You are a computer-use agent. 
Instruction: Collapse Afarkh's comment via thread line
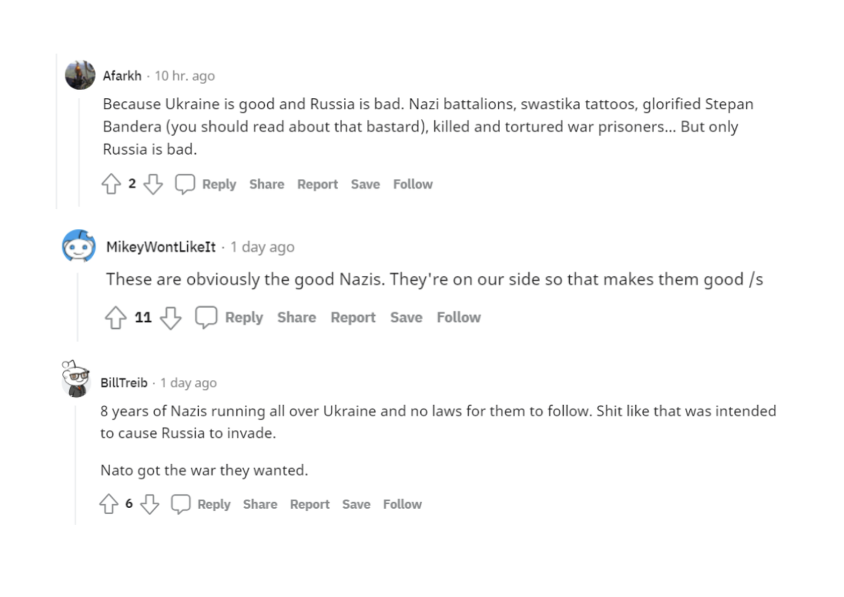point(79,152)
